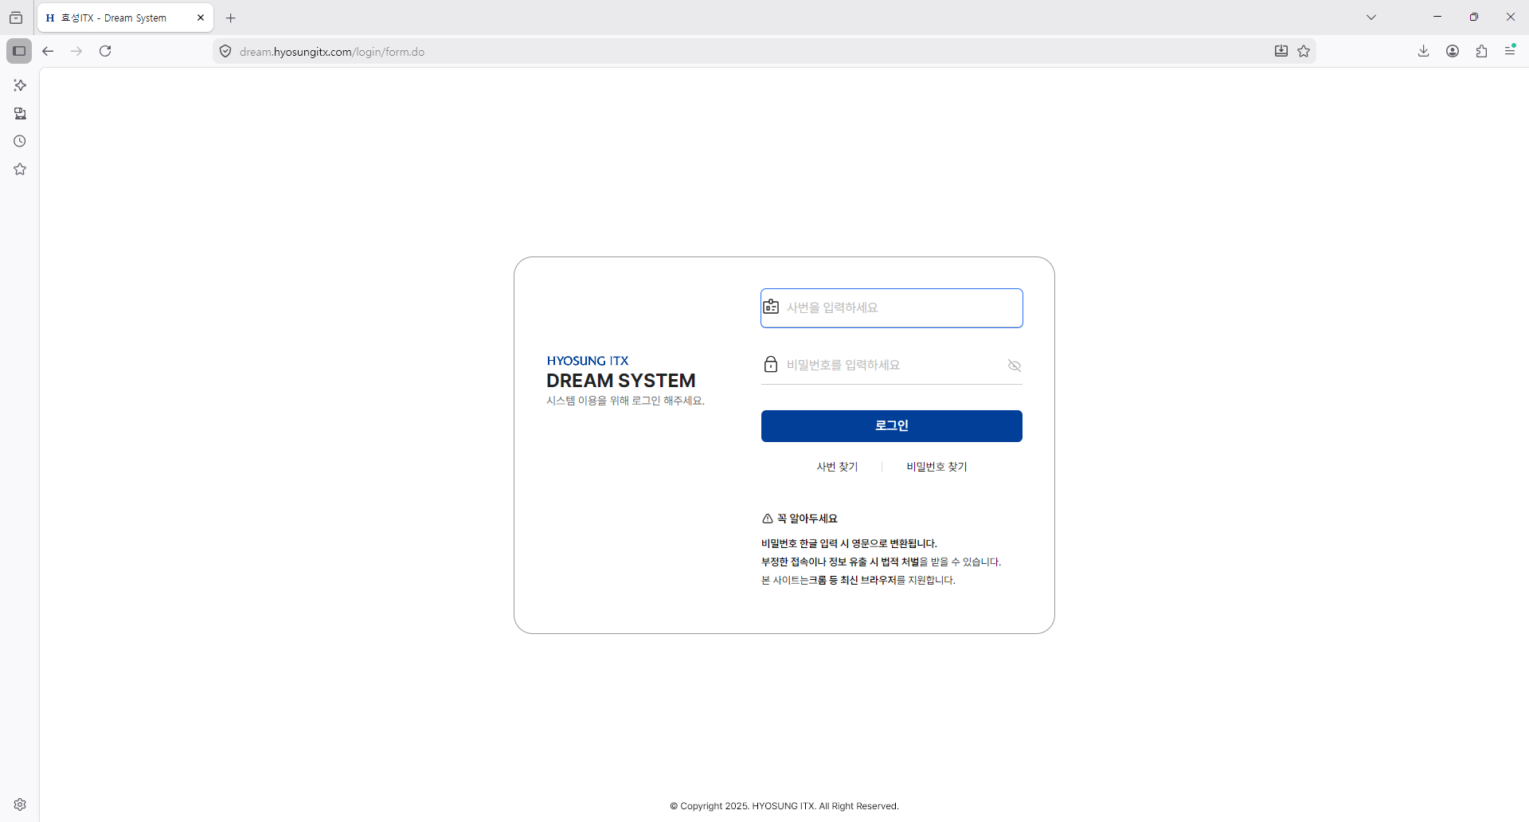Open the site security shield icon
The height and width of the screenshot is (822, 1529).
point(225,52)
